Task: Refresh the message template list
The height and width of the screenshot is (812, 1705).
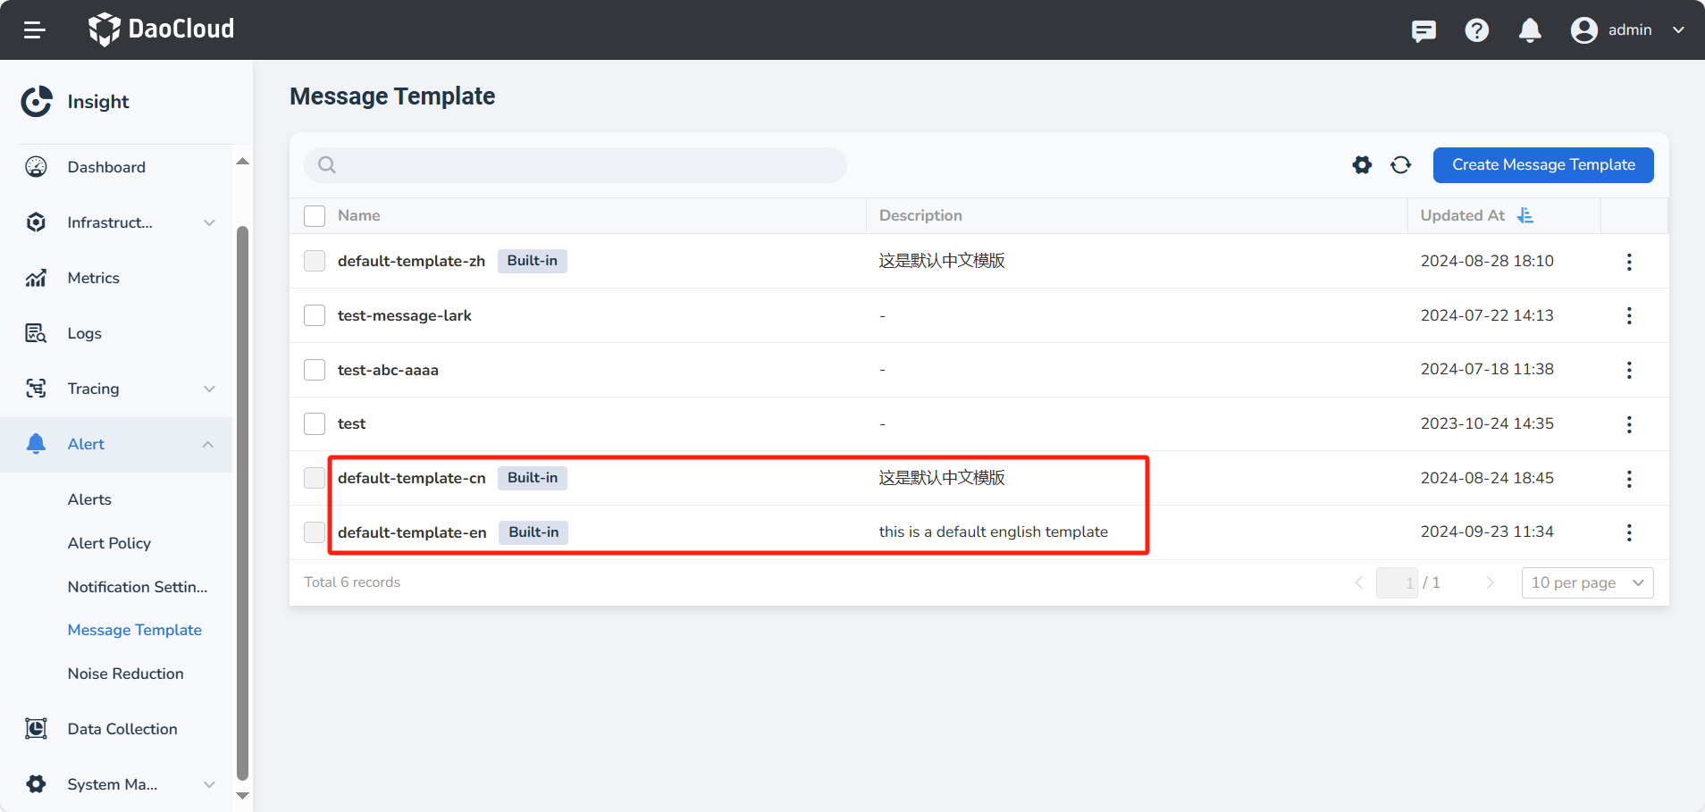Action: click(1400, 165)
